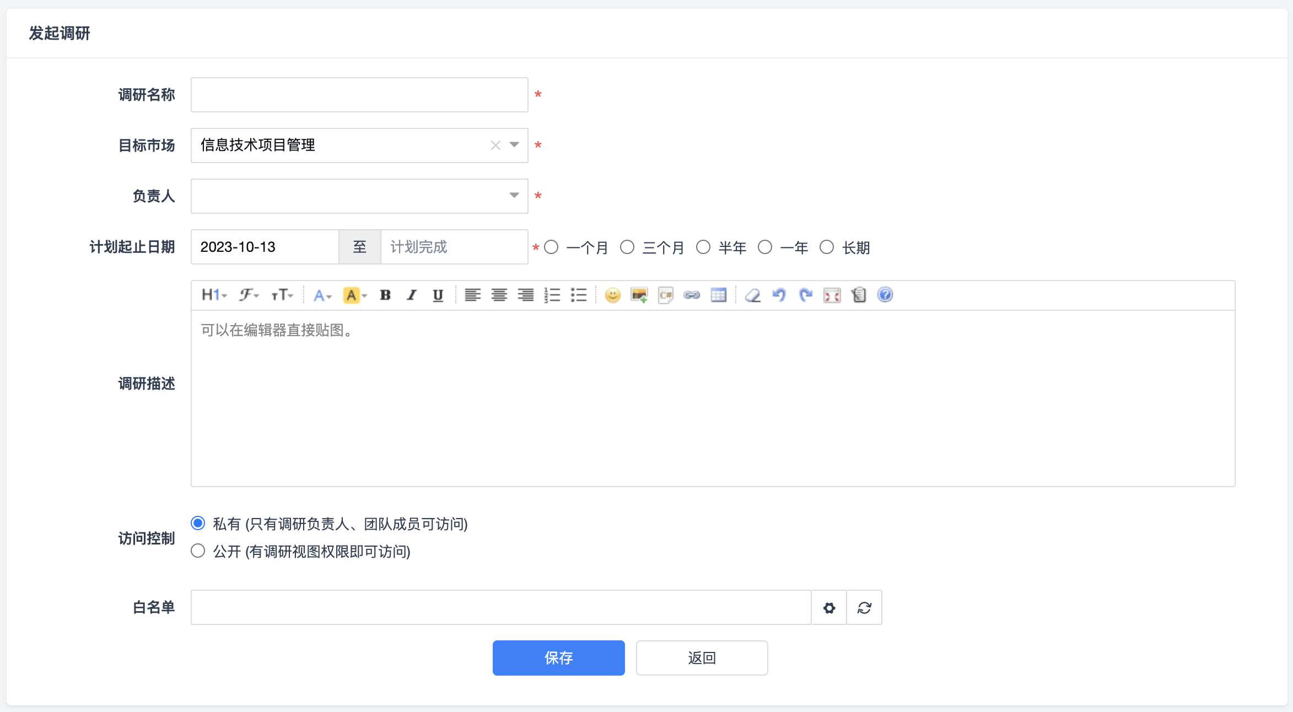Viewport: 1293px width, 712px height.
Task: Click the 返回 button
Action: click(x=702, y=658)
